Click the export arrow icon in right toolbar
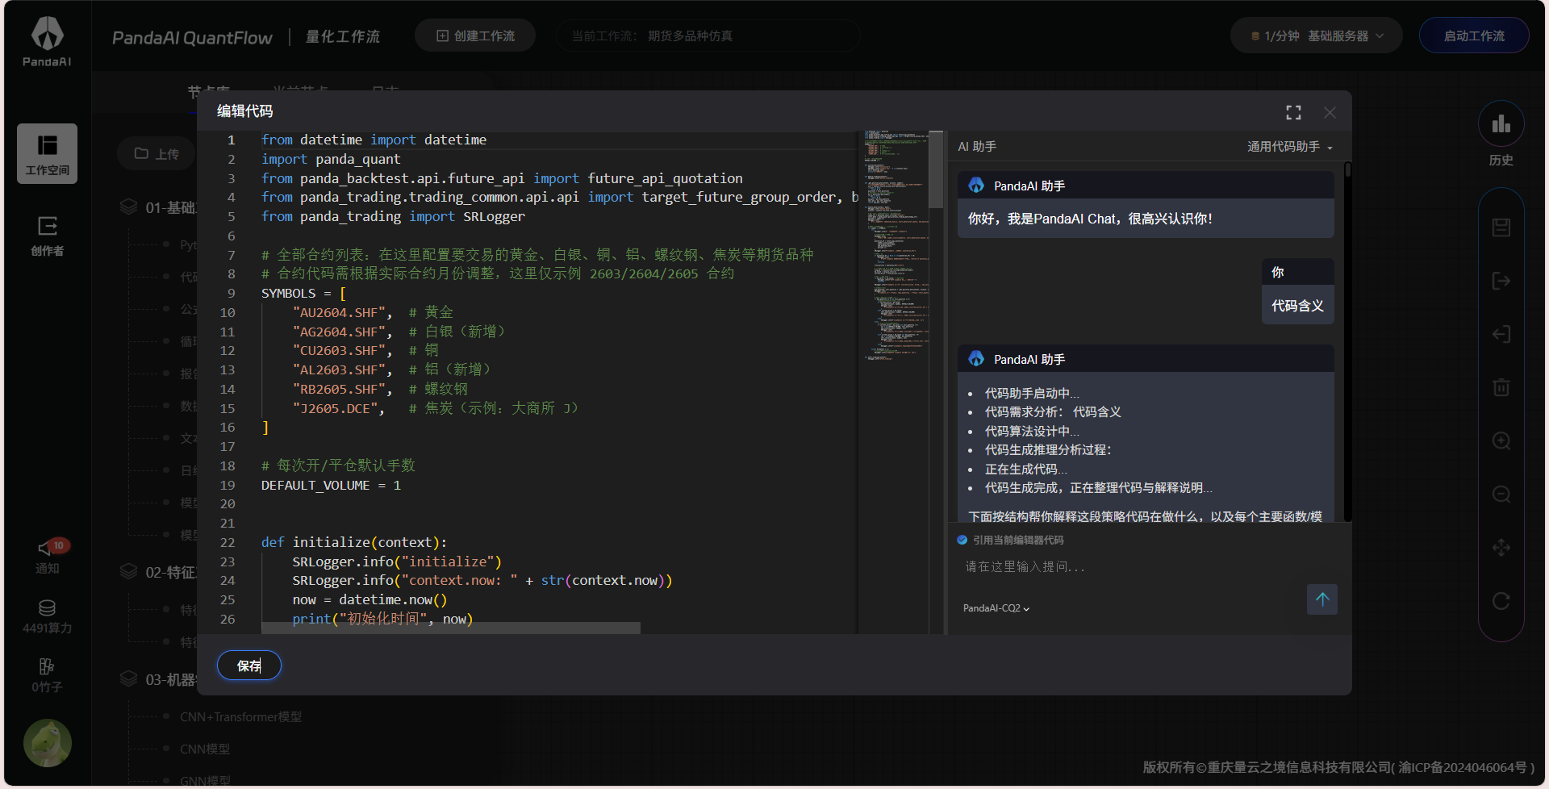This screenshot has width=1549, height=789. [1501, 281]
